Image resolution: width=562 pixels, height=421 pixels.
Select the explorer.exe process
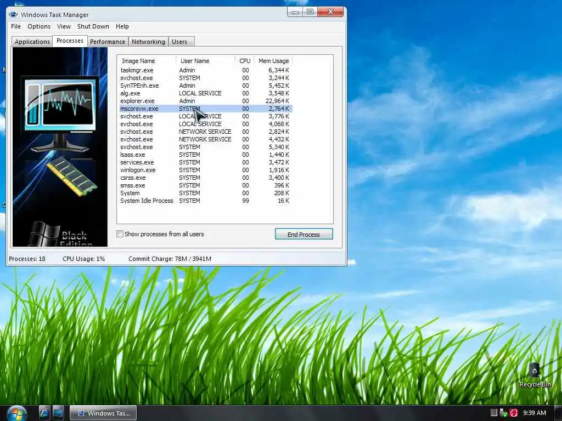pos(206,101)
